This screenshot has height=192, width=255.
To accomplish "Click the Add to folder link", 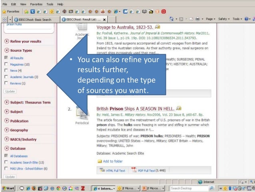I will coord(113,161).
